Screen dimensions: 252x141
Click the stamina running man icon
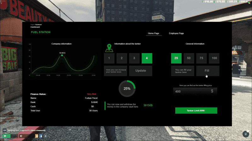(45, 136)
